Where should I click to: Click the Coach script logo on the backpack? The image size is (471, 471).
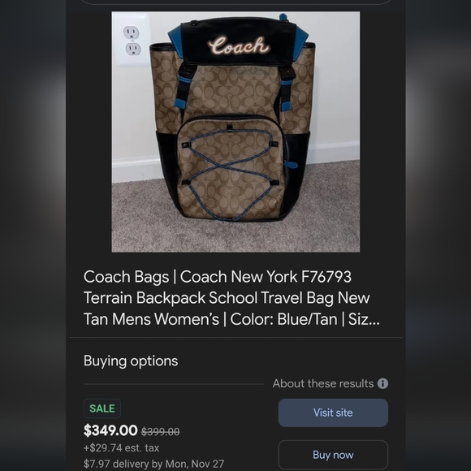point(239,45)
